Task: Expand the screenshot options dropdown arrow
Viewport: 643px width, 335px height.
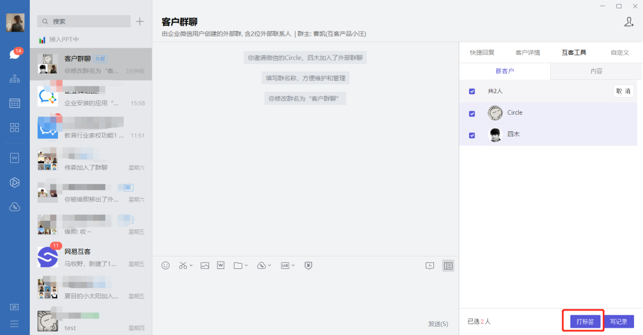Action: tap(191, 266)
